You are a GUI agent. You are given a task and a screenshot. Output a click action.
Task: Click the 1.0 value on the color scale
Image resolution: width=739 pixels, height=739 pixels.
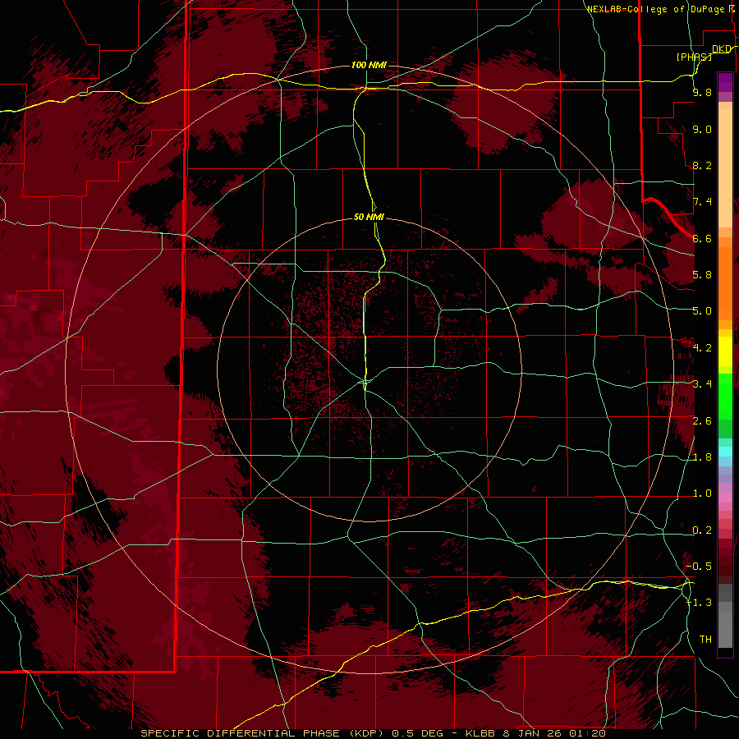pos(702,493)
